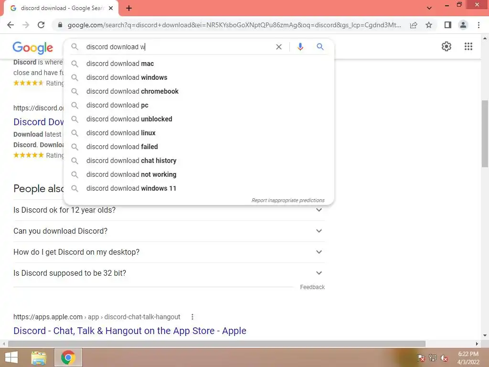Expand How do I get Discord on desktop

169,252
